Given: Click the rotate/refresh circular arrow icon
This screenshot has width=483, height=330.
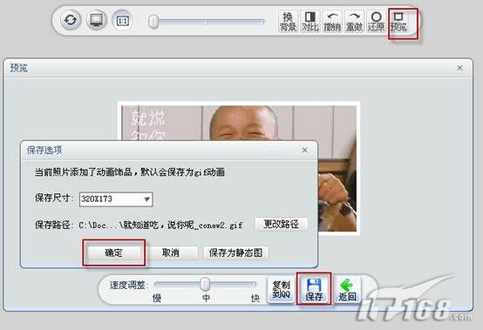Looking at the screenshot, I should pos(71,20).
